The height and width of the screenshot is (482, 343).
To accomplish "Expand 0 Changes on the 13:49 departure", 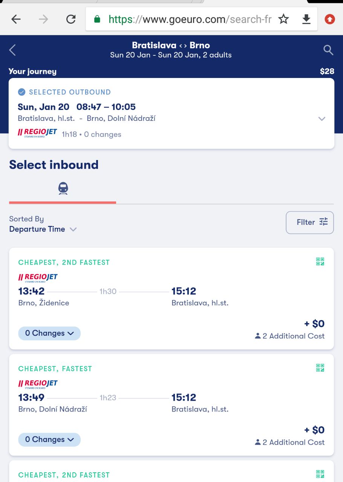I will (x=49, y=439).
